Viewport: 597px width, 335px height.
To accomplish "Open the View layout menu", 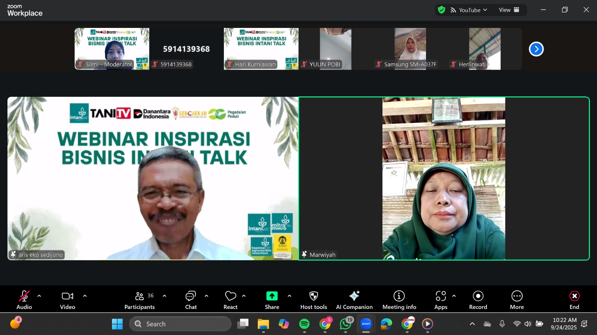I will point(509,10).
